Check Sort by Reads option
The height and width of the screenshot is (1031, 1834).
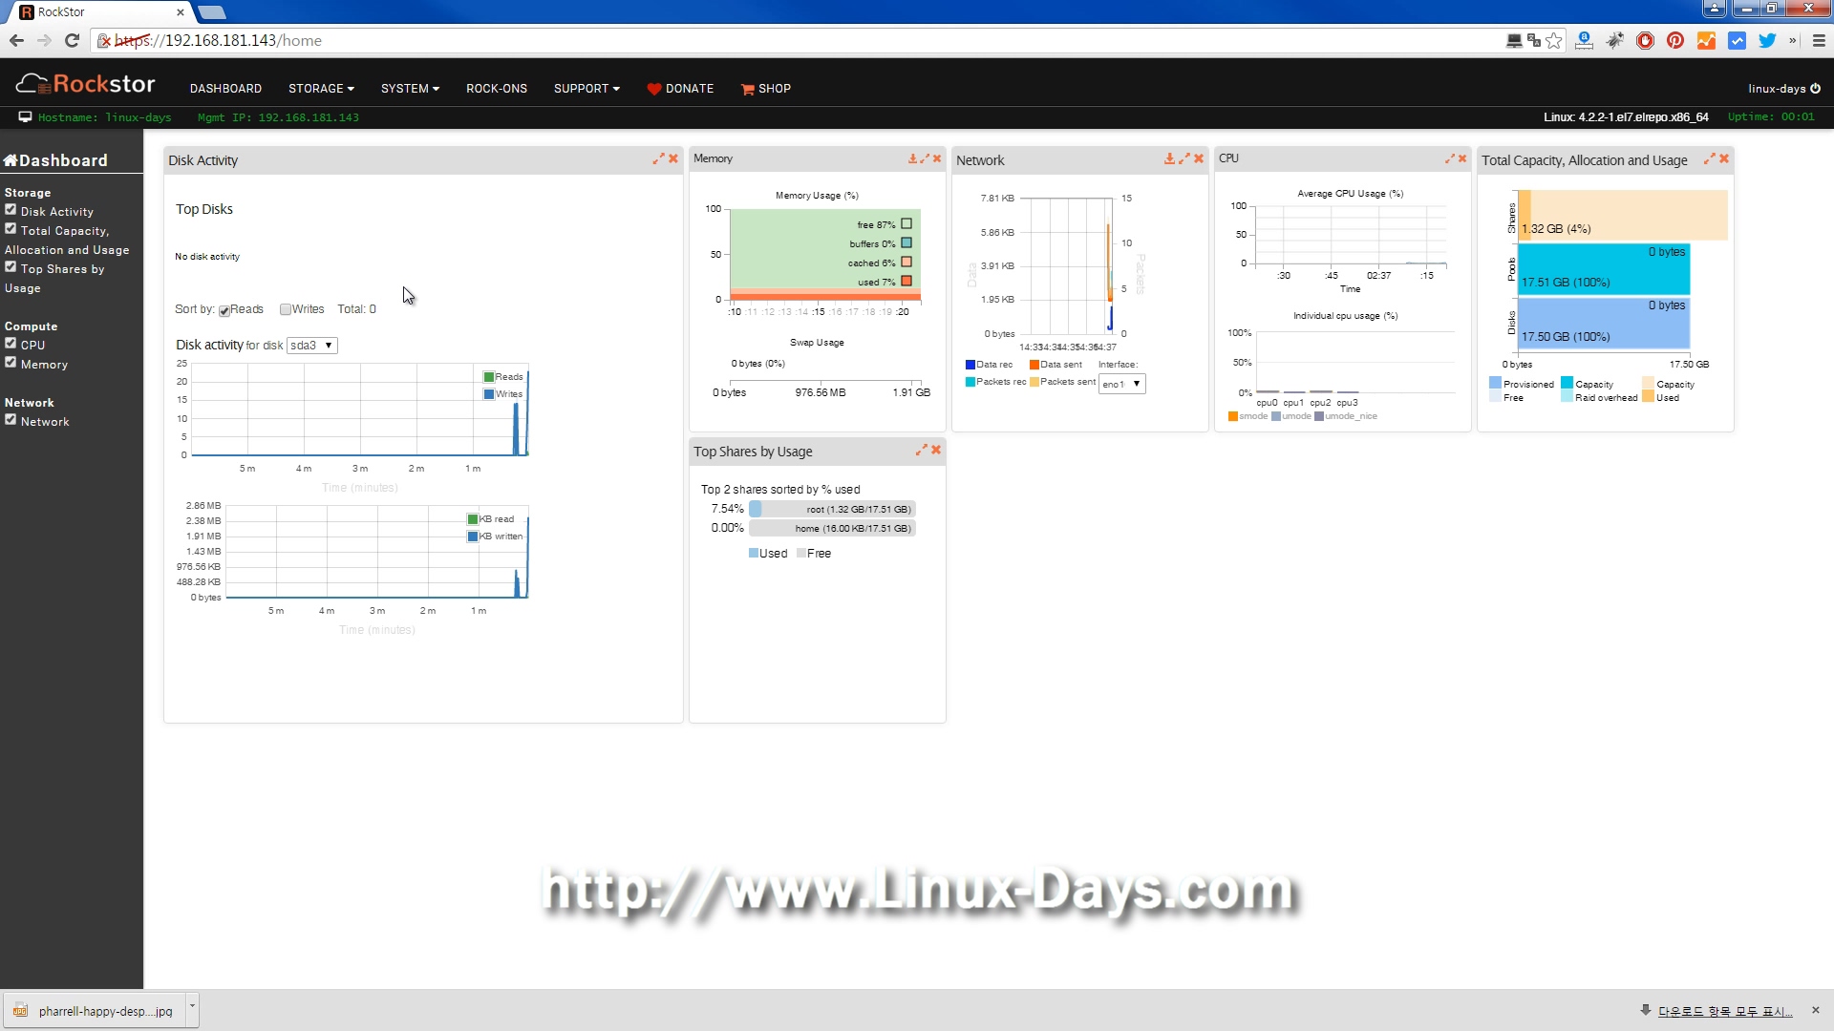click(x=224, y=310)
